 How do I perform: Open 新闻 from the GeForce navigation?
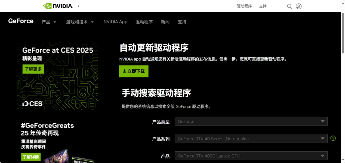click(165, 22)
